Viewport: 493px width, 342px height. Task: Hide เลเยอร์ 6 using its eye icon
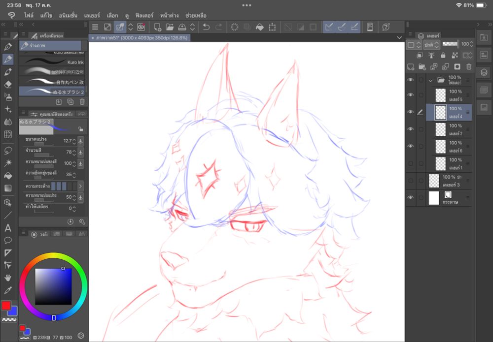(x=410, y=146)
